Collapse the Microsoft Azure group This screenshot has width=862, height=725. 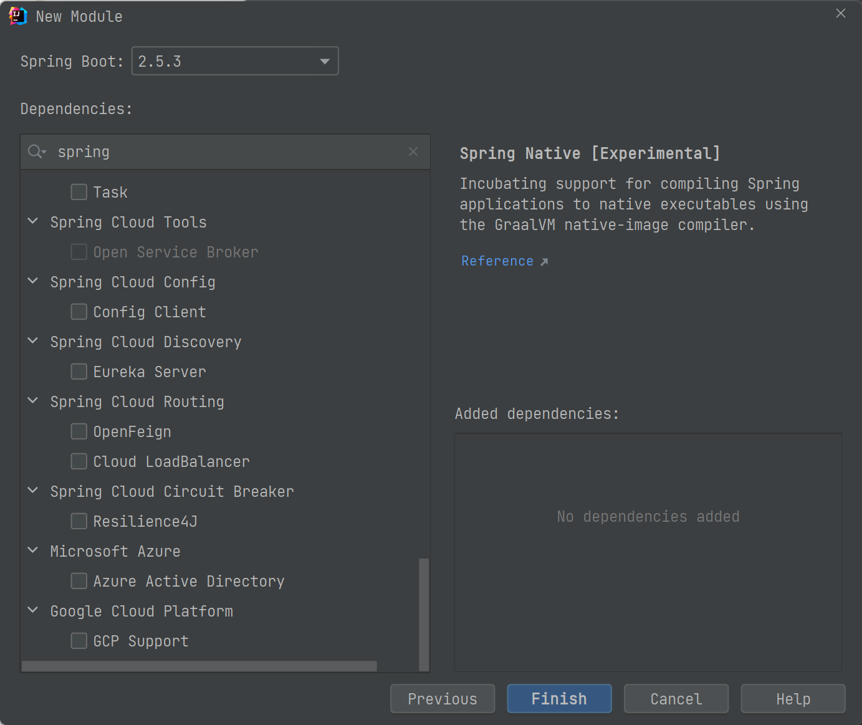[x=33, y=550]
